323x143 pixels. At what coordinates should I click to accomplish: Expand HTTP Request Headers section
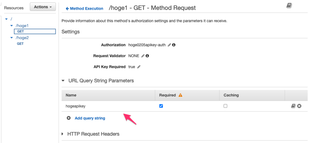(x=63, y=134)
